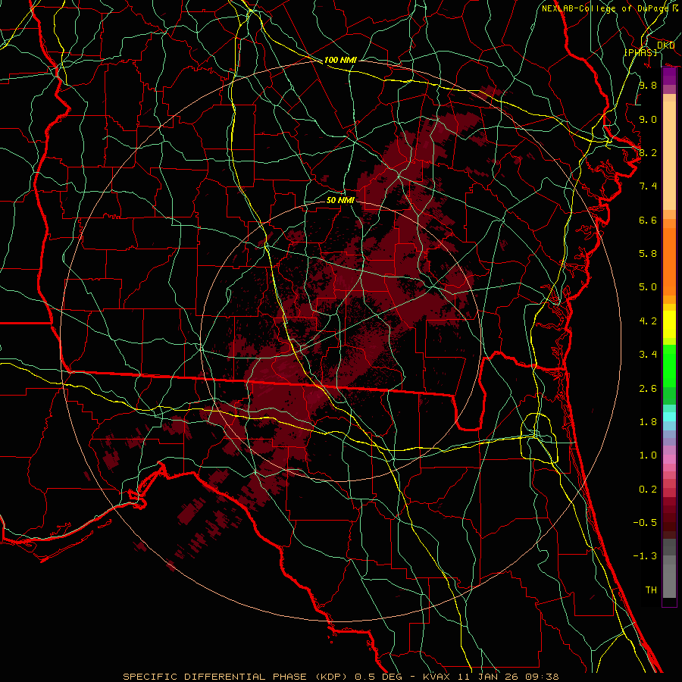Image resolution: width=682 pixels, height=682 pixels.
Task: Click the 5.0 scale value
Action: pyautogui.click(x=648, y=287)
